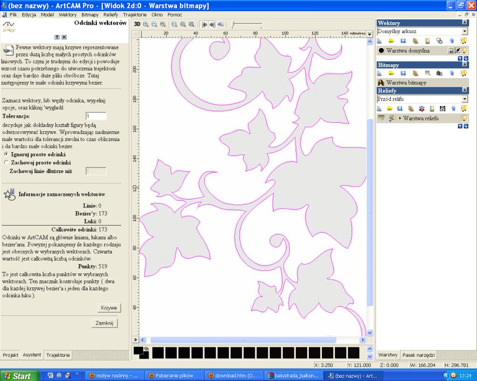The height and width of the screenshot is (381, 477).
Task: Open the Trajektorie menu
Action: [135, 14]
